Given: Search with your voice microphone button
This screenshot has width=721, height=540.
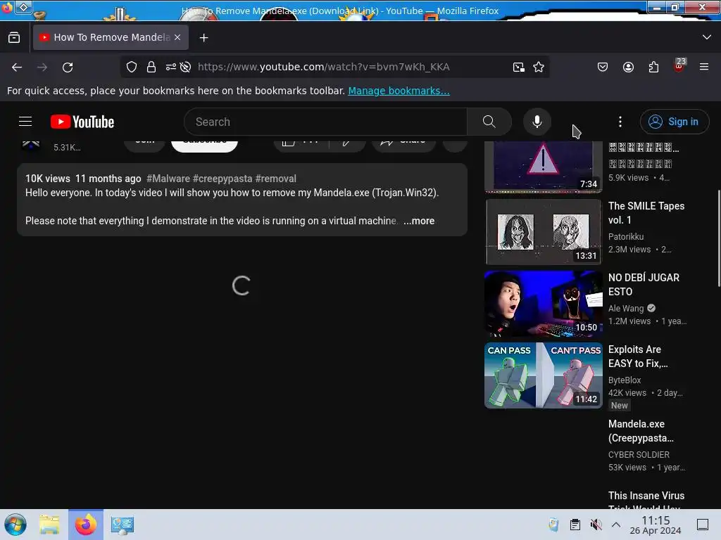Looking at the screenshot, I should (x=537, y=122).
